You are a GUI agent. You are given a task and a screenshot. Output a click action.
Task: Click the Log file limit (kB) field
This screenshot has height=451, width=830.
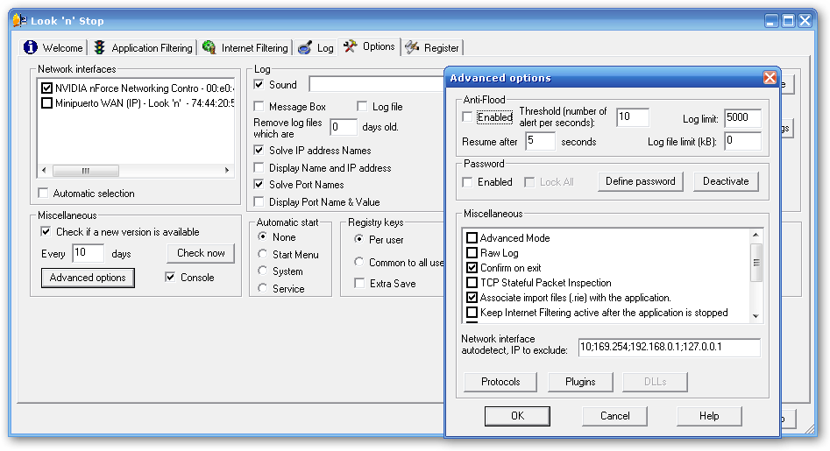click(x=742, y=141)
